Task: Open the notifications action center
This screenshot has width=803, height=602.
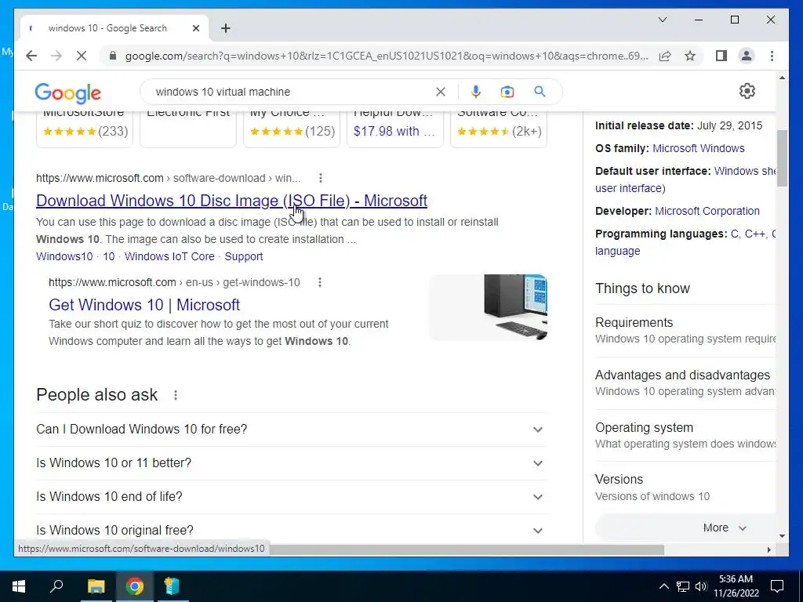Action: pos(777,586)
